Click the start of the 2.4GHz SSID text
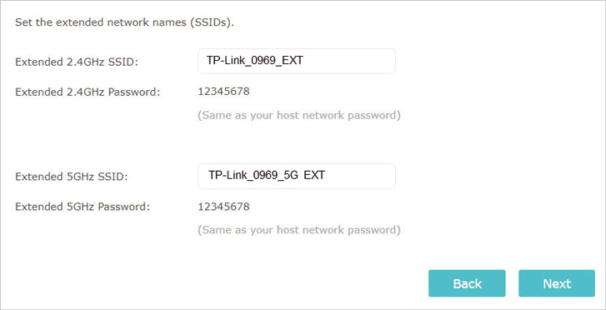Viewport: 606px width, 310px height. click(208, 61)
